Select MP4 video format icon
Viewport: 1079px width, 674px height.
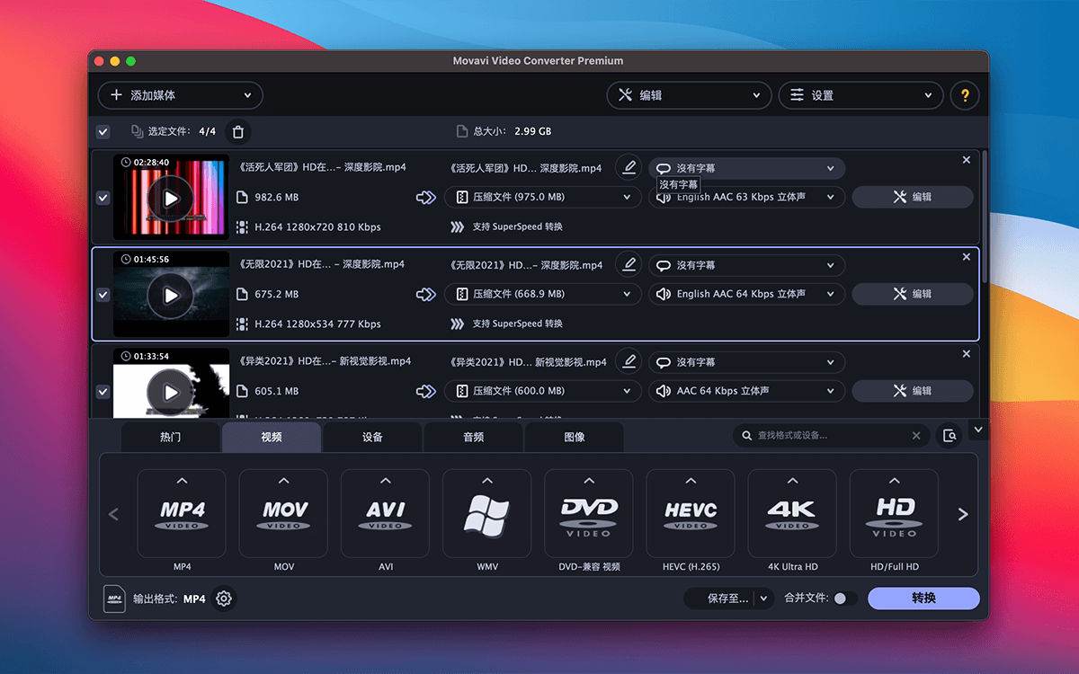pos(182,513)
